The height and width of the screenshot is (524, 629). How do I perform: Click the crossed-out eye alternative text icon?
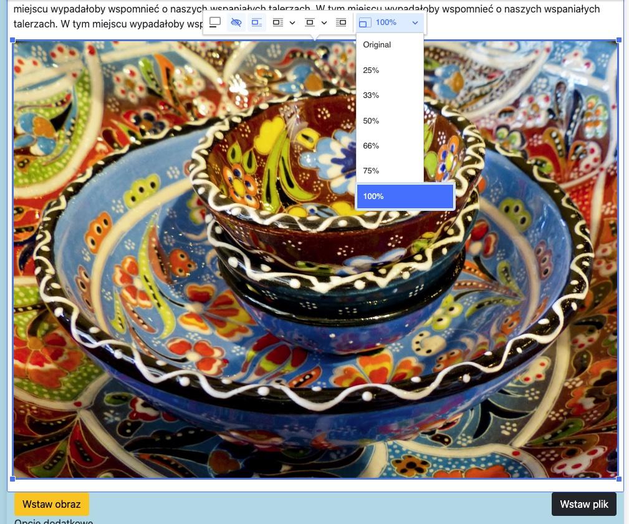236,22
